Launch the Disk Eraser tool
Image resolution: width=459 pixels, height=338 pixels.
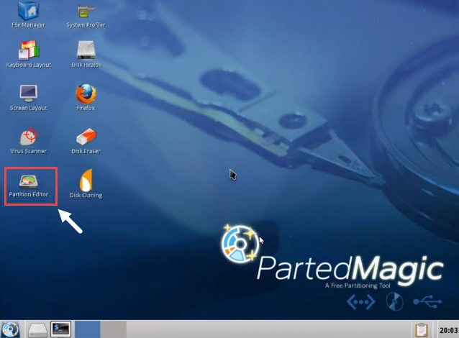pos(86,141)
